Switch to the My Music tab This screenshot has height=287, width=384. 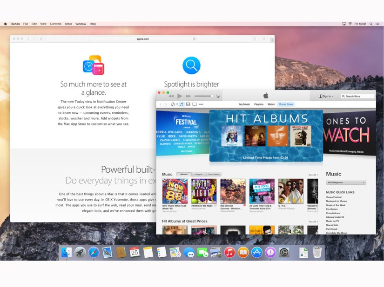(x=244, y=104)
